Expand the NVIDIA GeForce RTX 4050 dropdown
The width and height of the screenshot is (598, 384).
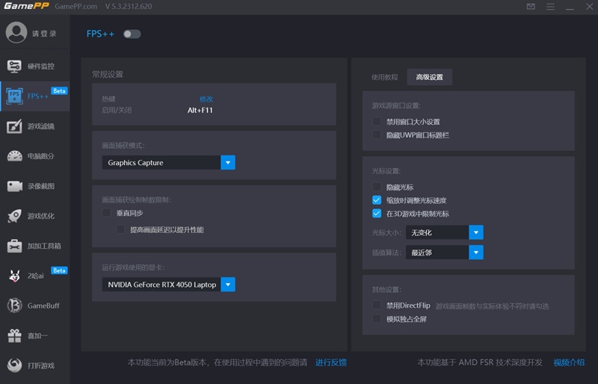[228, 285]
